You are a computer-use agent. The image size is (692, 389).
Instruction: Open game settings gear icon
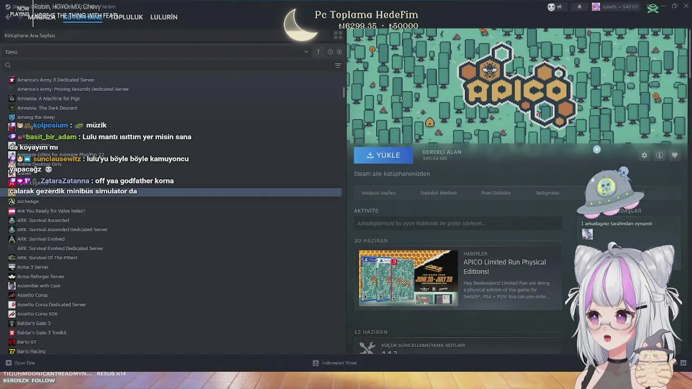coord(644,156)
